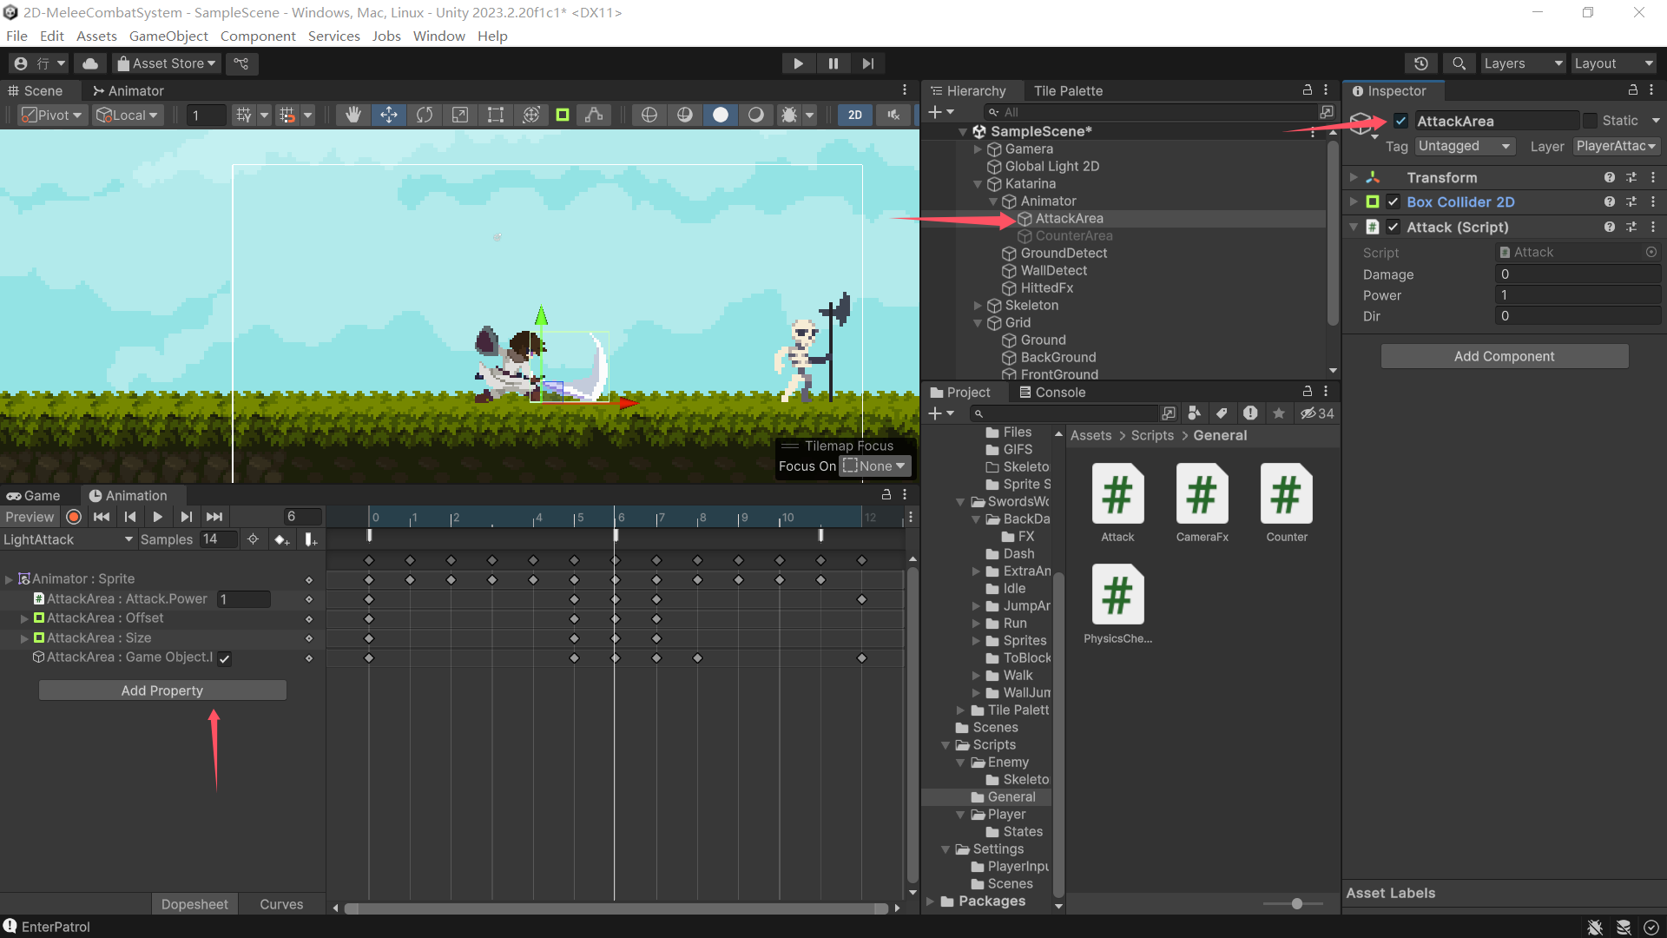Click the Asset Store button

[x=166, y=63]
